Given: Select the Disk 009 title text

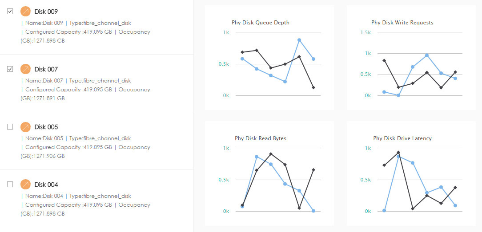Looking at the screenshot, I should pyautogui.click(x=46, y=12).
